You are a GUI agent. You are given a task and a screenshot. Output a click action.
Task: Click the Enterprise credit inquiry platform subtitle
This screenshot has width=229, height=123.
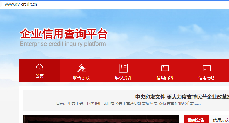pos(63,44)
